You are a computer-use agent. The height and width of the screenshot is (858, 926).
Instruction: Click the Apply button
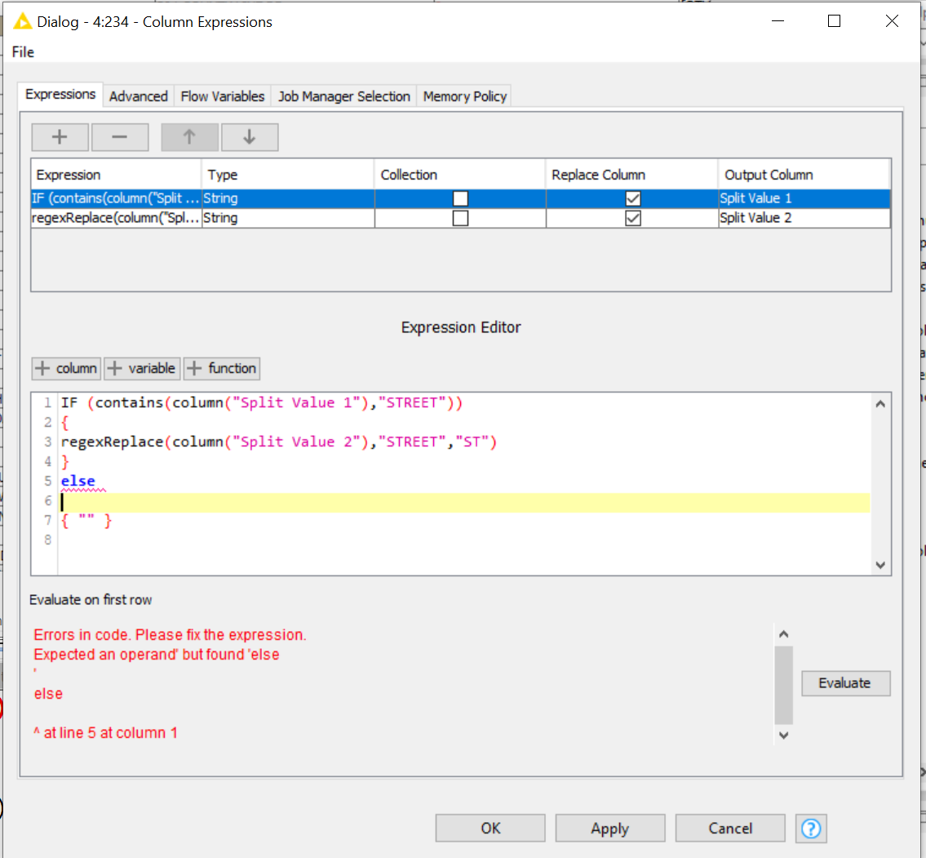point(610,828)
